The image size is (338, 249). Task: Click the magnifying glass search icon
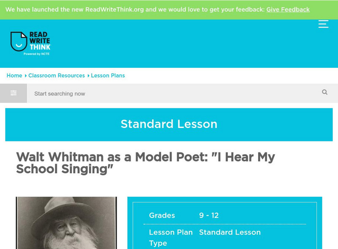pyautogui.click(x=324, y=92)
